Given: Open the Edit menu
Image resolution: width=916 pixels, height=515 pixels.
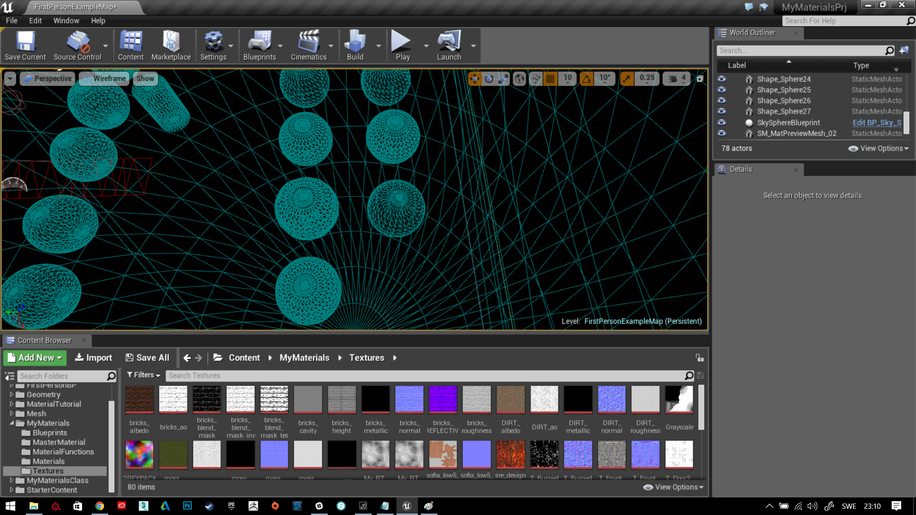Looking at the screenshot, I should coord(35,21).
